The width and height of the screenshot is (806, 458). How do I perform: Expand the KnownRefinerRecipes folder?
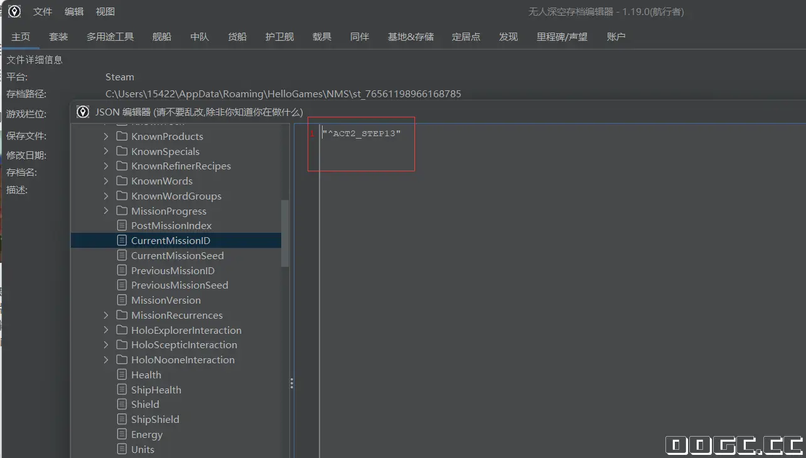coord(105,166)
